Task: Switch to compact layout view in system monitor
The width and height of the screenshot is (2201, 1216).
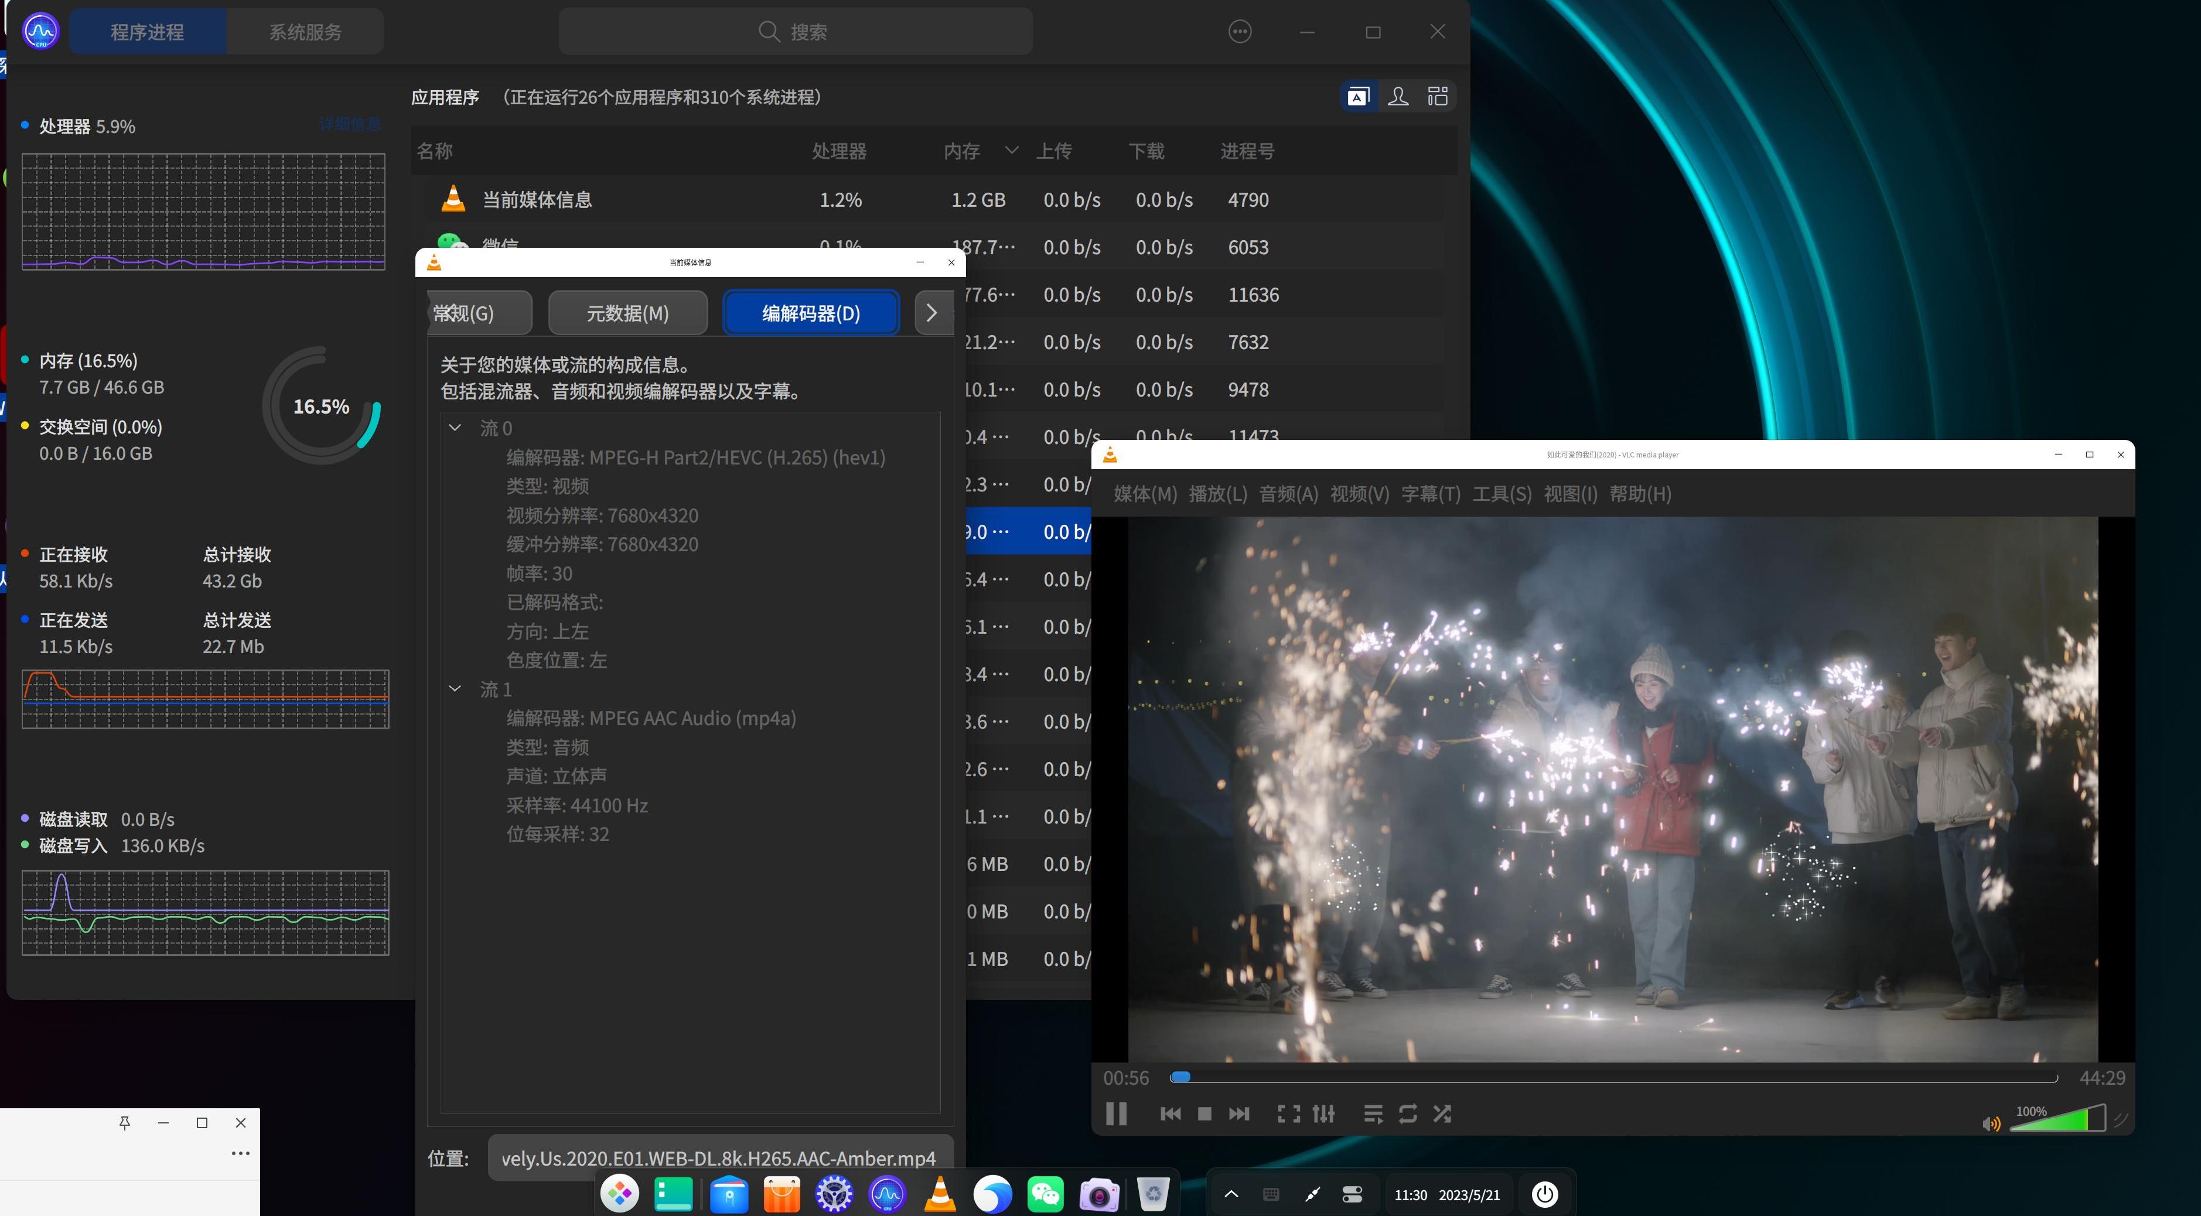Action: [1437, 95]
